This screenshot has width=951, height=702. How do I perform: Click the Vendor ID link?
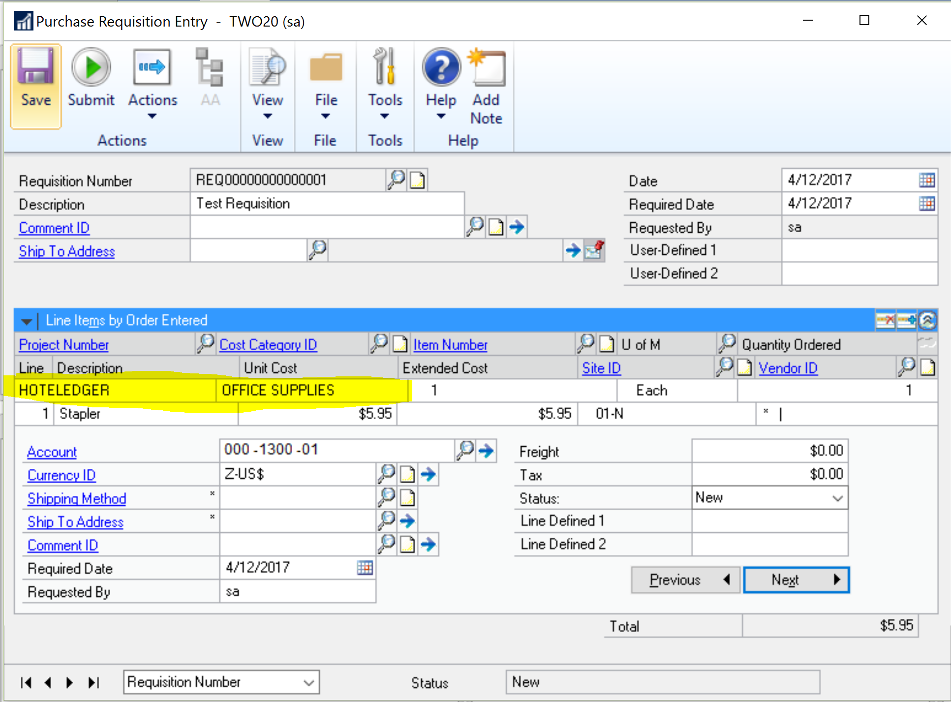[x=788, y=368]
